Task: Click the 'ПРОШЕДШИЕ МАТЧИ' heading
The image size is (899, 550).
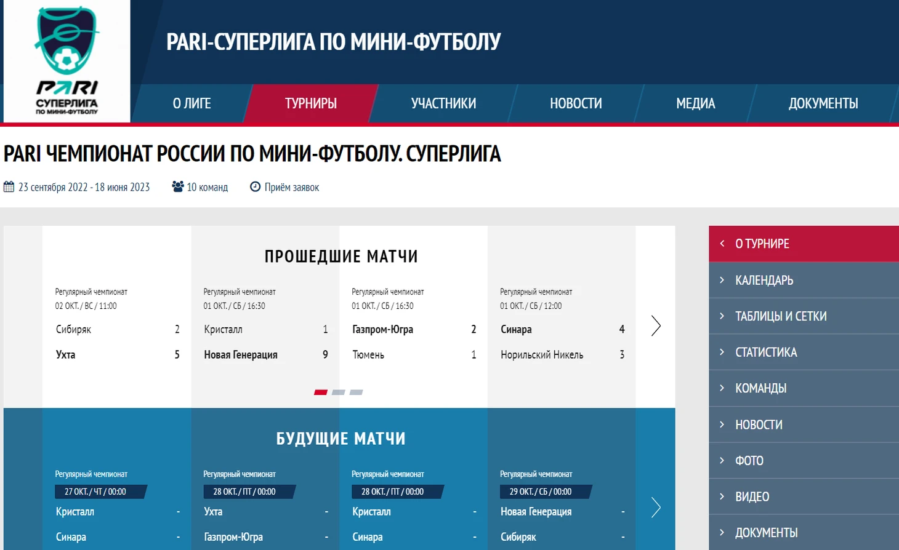Action: (x=341, y=256)
